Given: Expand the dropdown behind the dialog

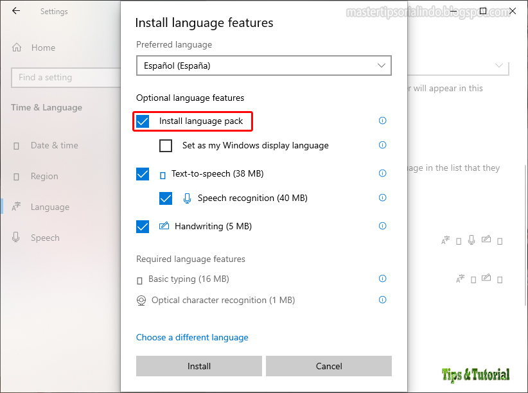Looking at the screenshot, I should pos(499,65).
